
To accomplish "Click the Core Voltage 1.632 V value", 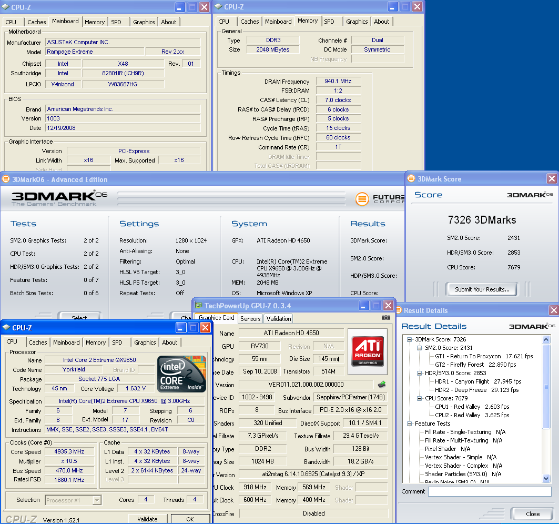I will [136, 388].
